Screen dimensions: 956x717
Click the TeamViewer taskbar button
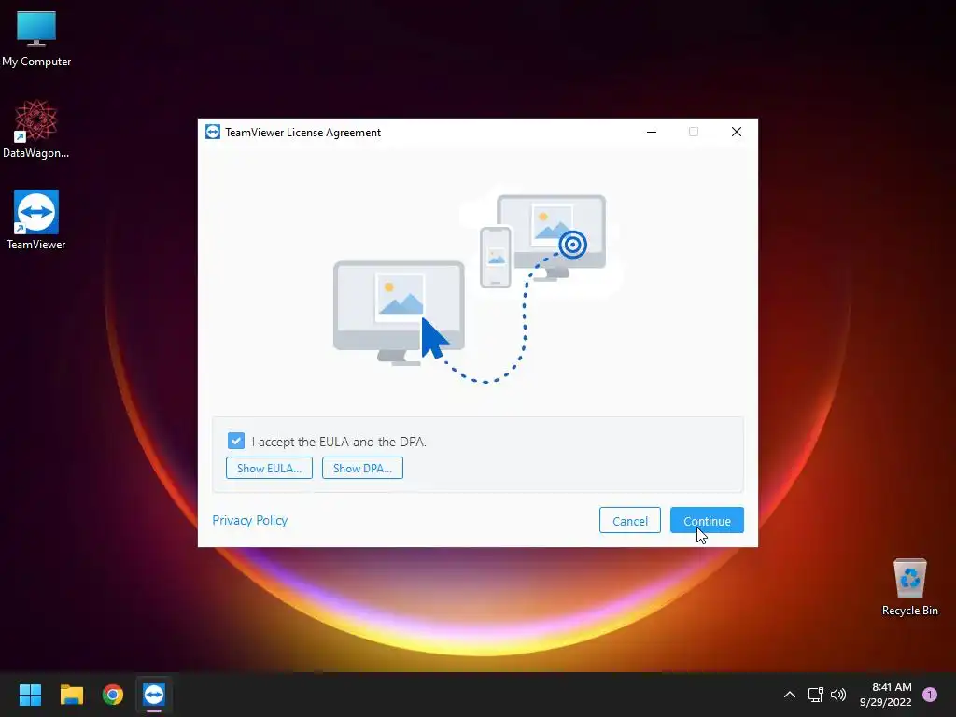point(154,695)
